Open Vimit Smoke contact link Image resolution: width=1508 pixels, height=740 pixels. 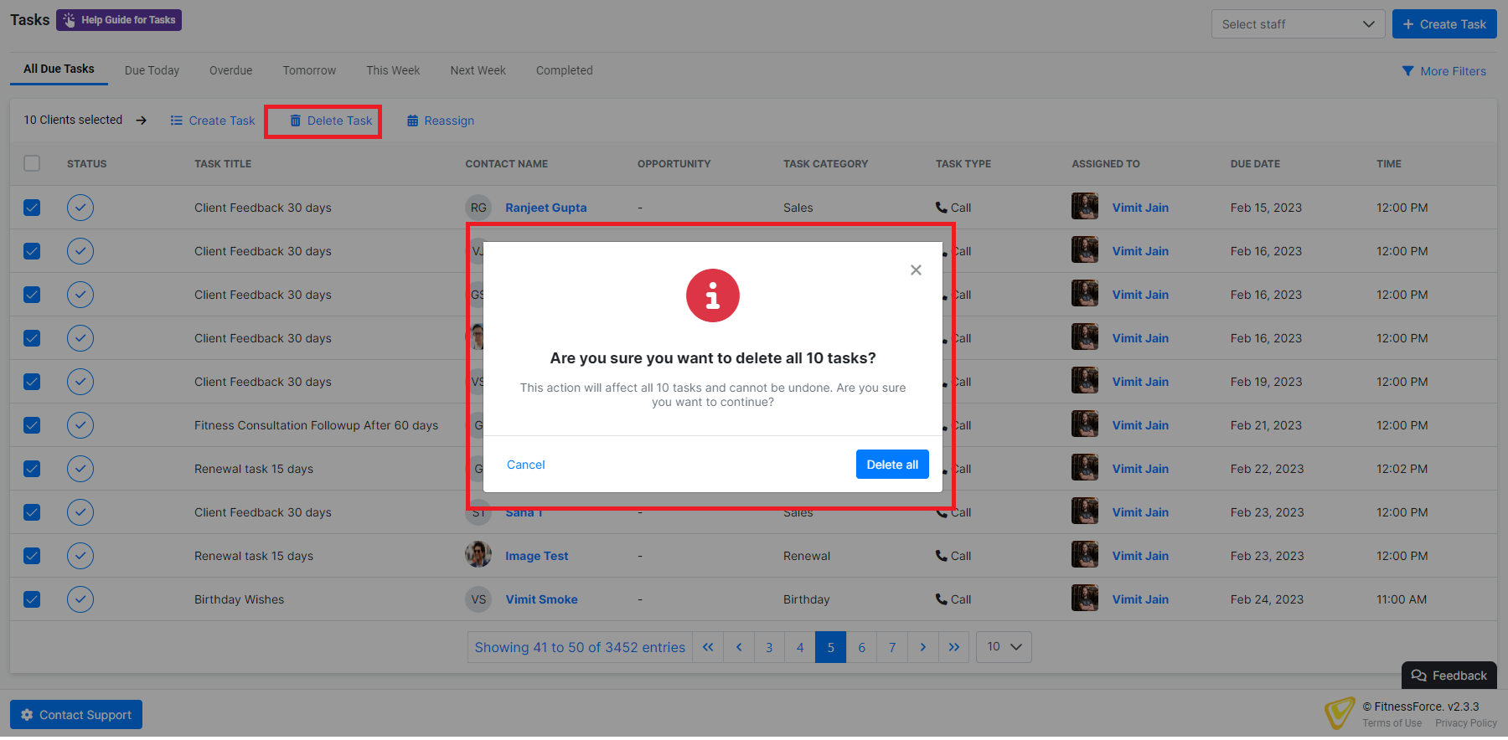coord(541,599)
